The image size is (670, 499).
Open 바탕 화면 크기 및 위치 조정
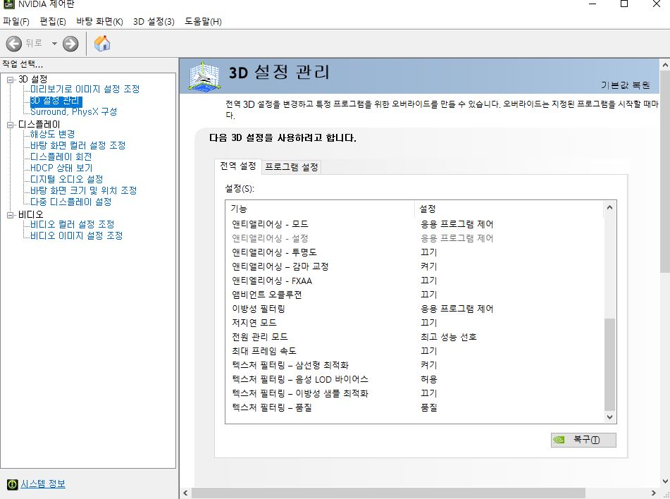(x=83, y=190)
